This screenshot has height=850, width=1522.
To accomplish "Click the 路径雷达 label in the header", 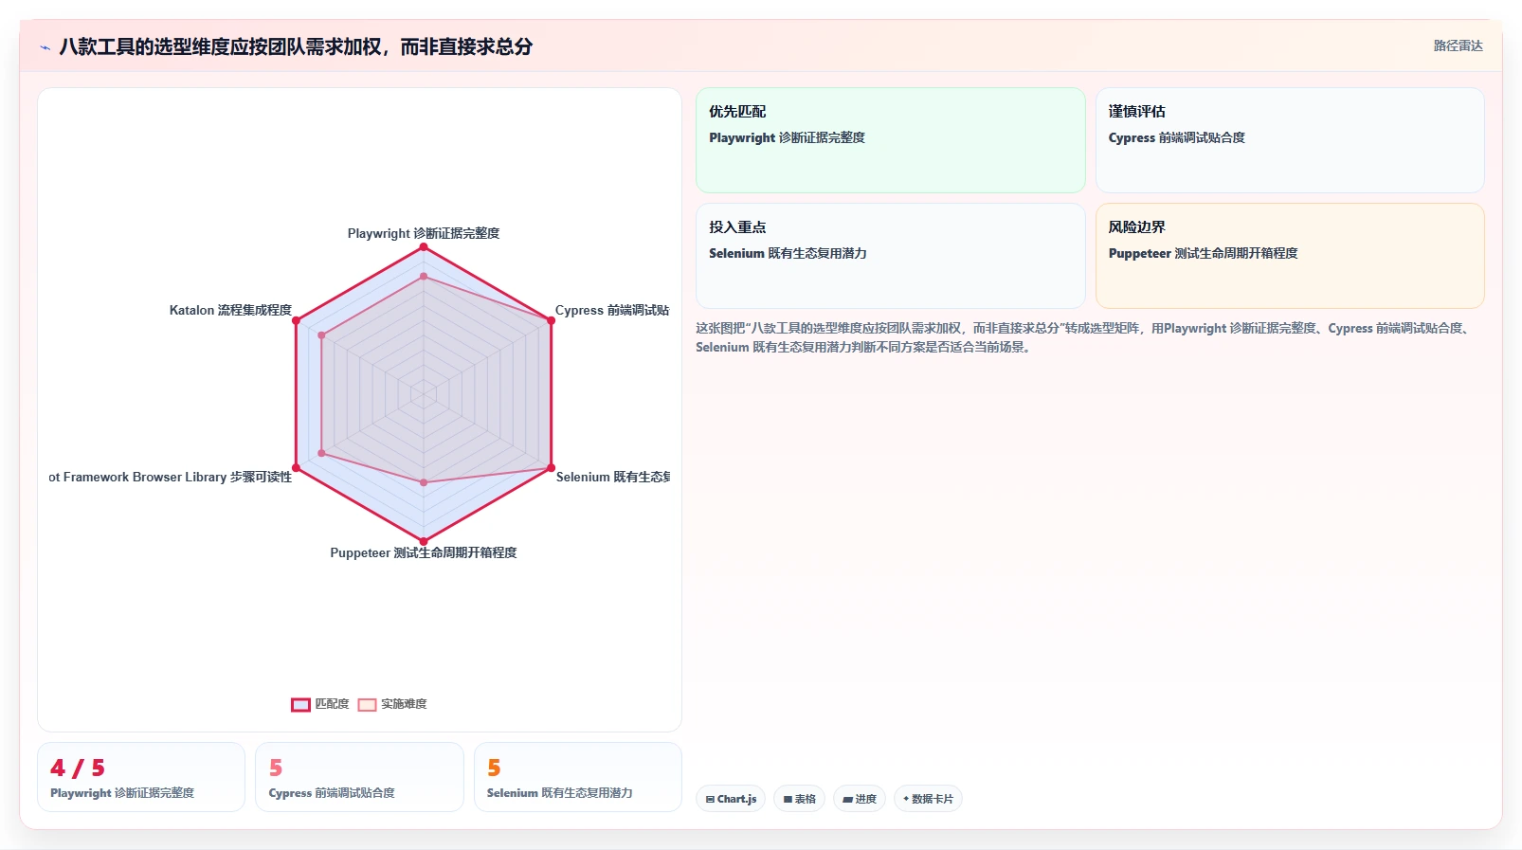I will pyautogui.click(x=1458, y=45).
